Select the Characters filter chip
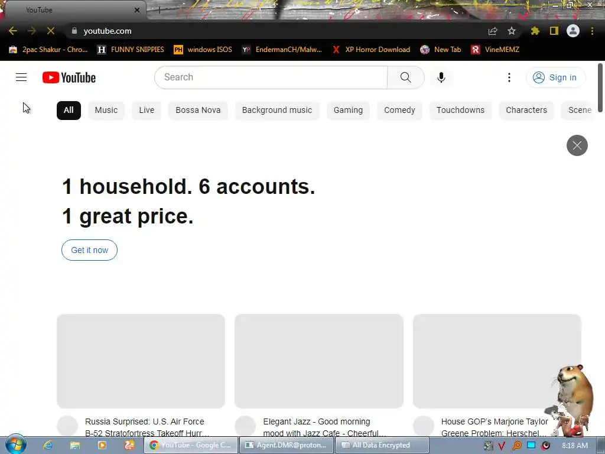This screenshot has width=605, height=454. 526,110
